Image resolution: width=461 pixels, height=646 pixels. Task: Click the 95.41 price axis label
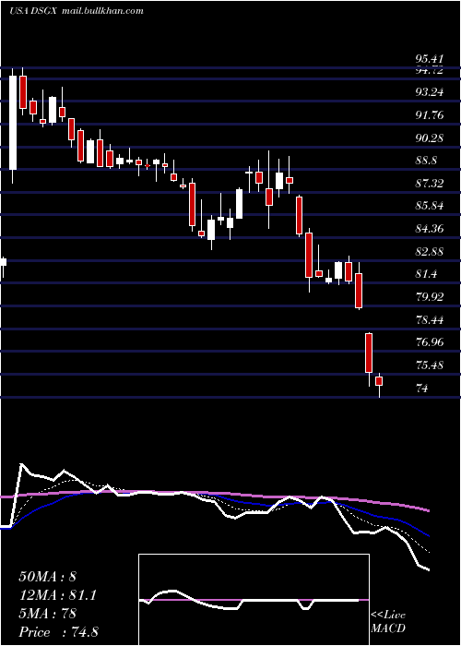coord(430,60)
